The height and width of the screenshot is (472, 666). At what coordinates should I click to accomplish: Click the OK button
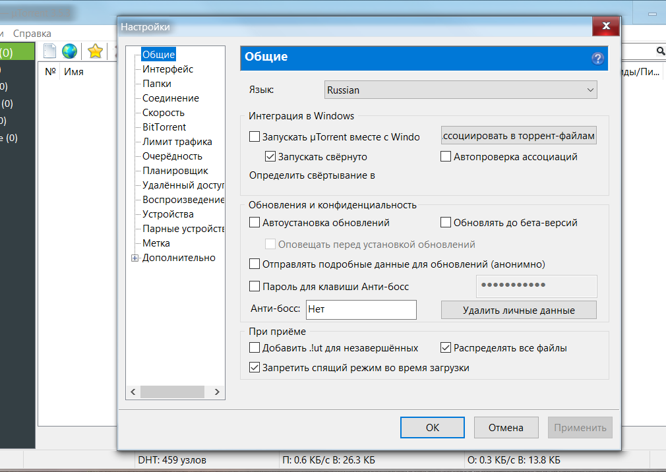433,427
